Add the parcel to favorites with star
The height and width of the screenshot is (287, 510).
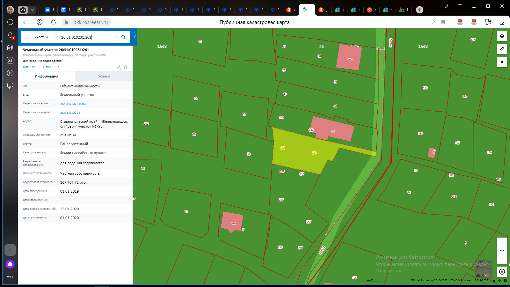click(x=126, y=67)
